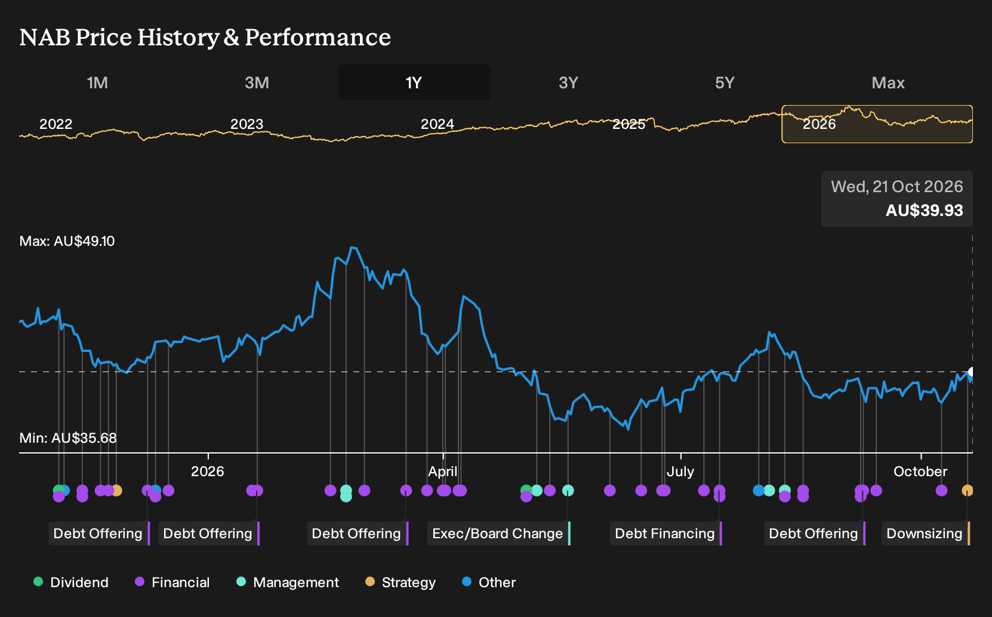Click the October axis label

pos(920,471)
